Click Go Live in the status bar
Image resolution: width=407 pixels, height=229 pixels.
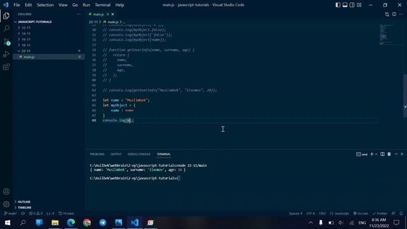tap(361, 214)
